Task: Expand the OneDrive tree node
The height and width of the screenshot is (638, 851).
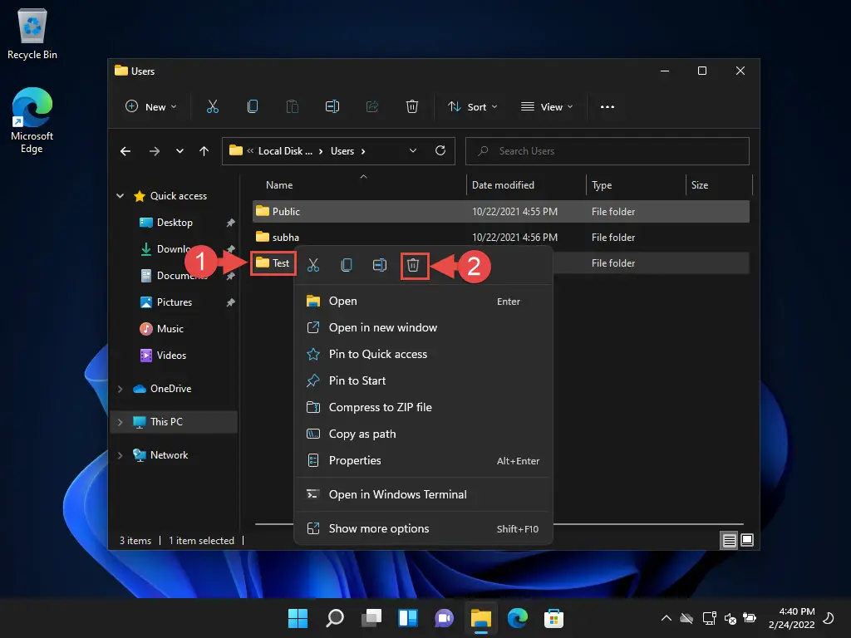Action: (120, 389)
